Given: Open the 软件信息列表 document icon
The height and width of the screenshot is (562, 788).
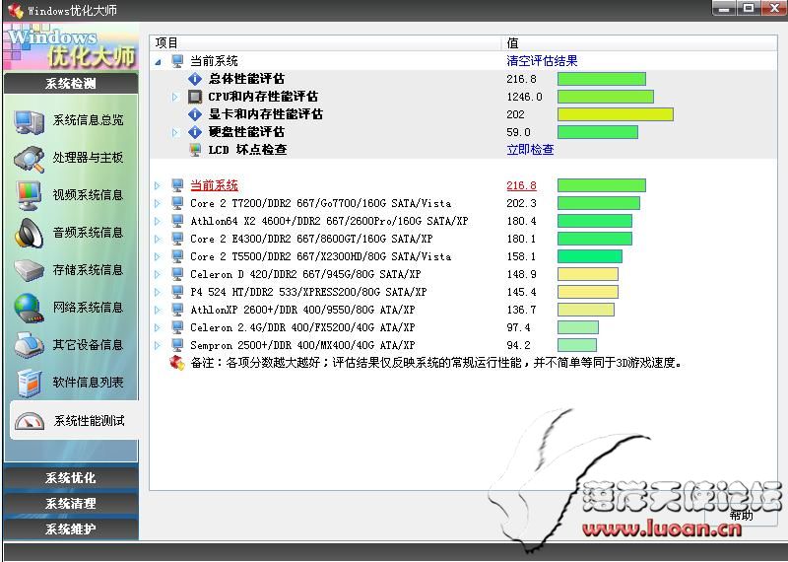Looking at the screenshot, I should point(29,383).
